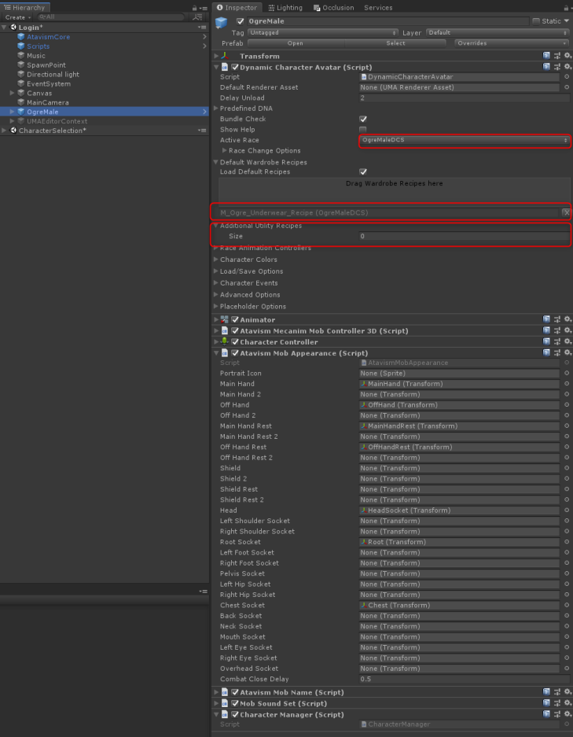This screenshot has height=737, width=573.
Task: Click the Combat Close Delay input field
Action: pos(464,679)
